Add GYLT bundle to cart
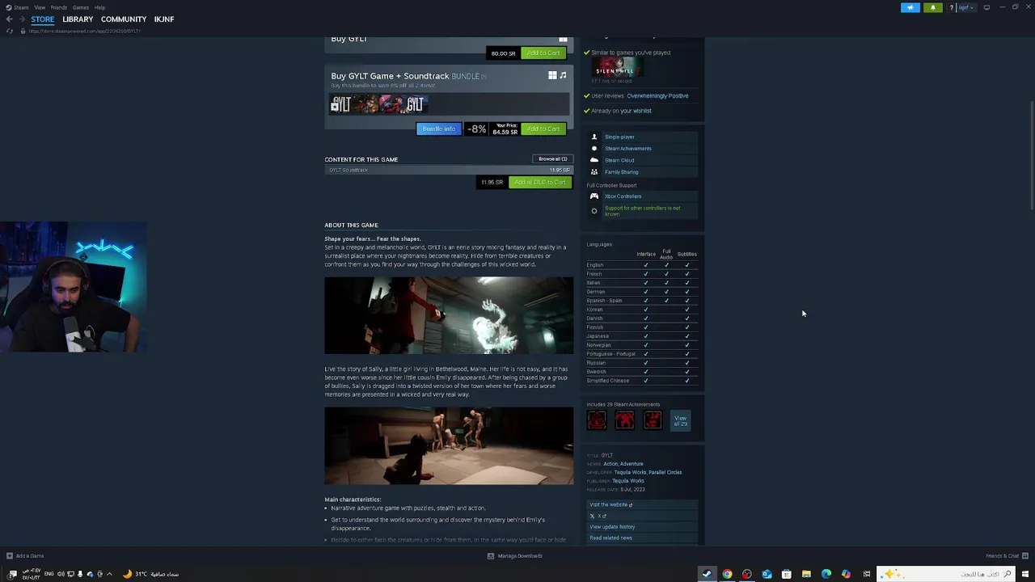The width and height of the screenshot is (1035, 582). 543,129
